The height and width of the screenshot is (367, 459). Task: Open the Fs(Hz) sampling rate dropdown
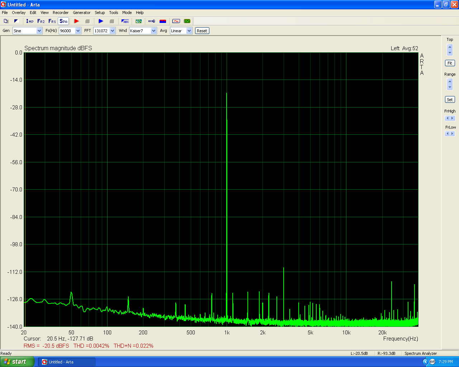78,31
